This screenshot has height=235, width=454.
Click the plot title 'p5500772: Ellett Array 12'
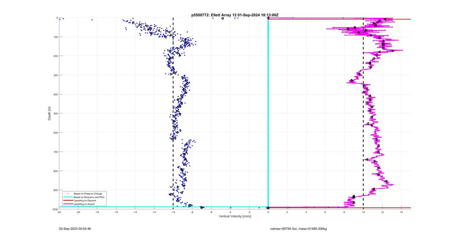tap(215, 15)
